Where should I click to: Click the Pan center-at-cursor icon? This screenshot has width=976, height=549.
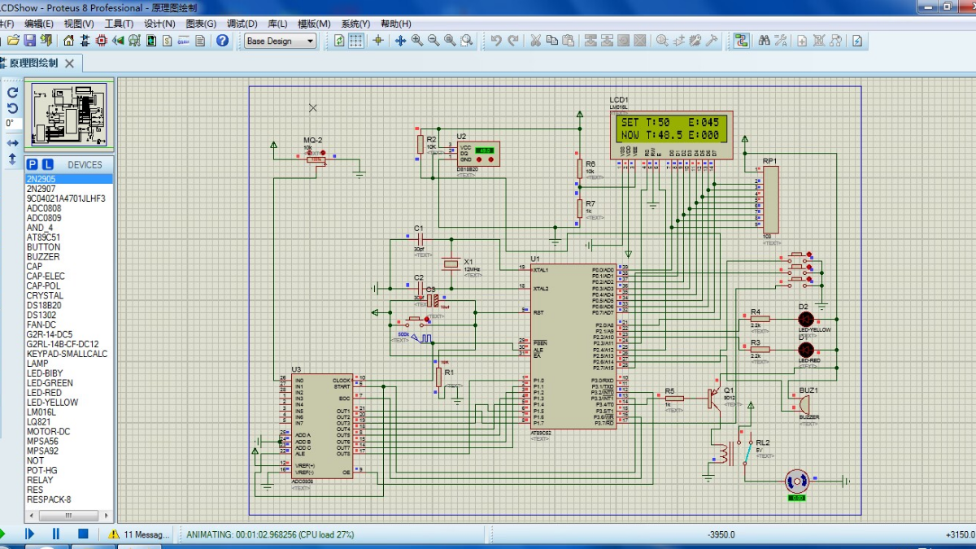tap(399, 41)
